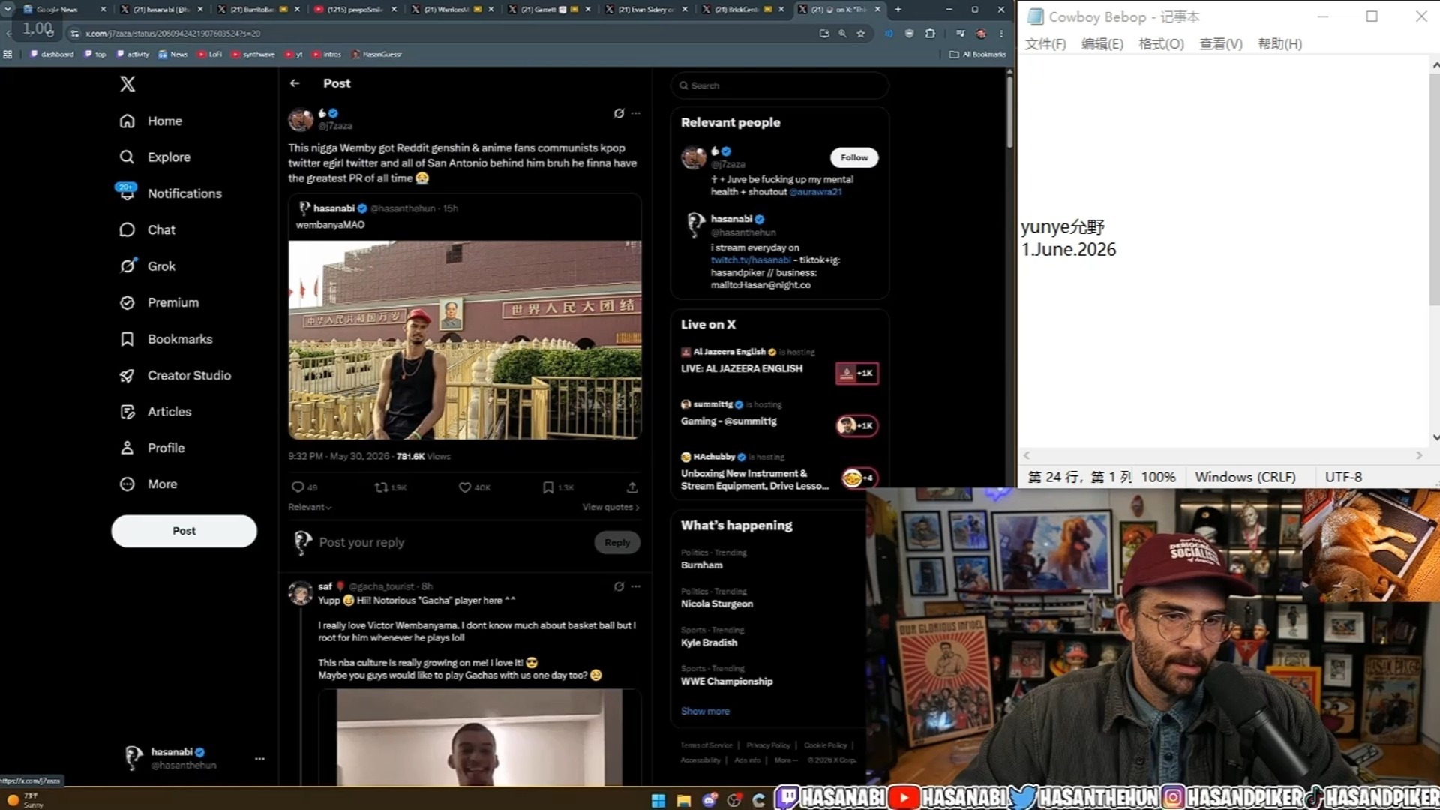This screenshot has height=810, width=1440.
Task: Follow @j7zaza in Relevant people
Action: point(854,157)
